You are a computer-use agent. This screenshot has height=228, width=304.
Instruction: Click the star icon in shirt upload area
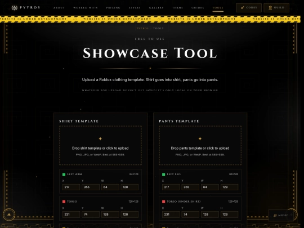click(100, 138)
